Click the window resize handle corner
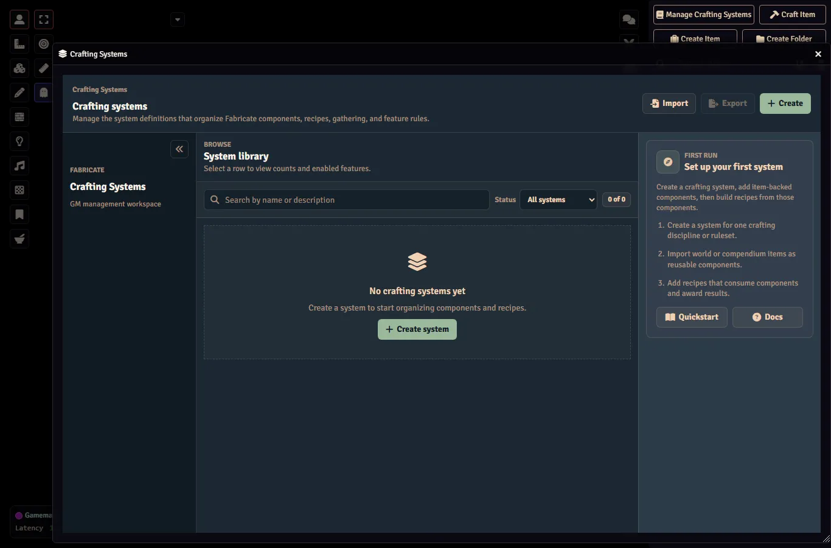The image size is (831, 548). [826, 538]
